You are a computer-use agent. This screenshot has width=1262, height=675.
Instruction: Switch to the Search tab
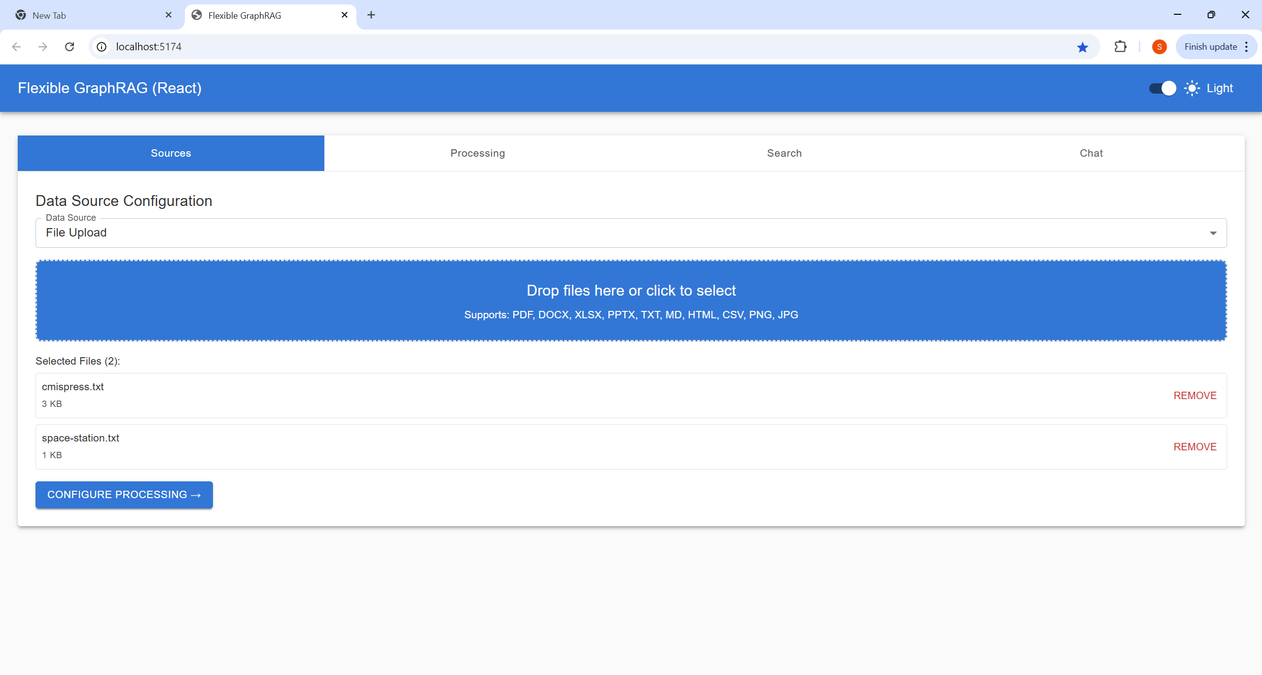(784, 153)
